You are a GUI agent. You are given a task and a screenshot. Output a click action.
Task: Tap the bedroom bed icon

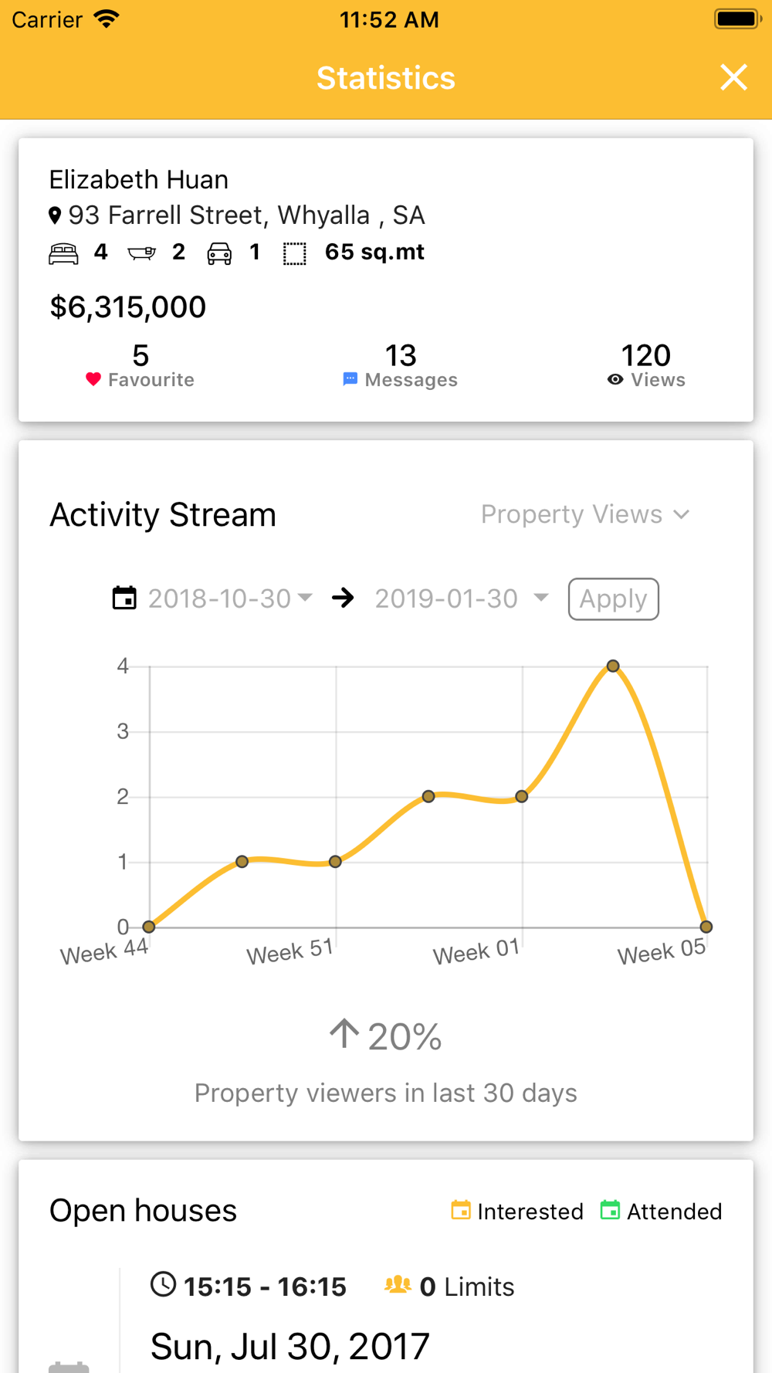tap(63, 253)
